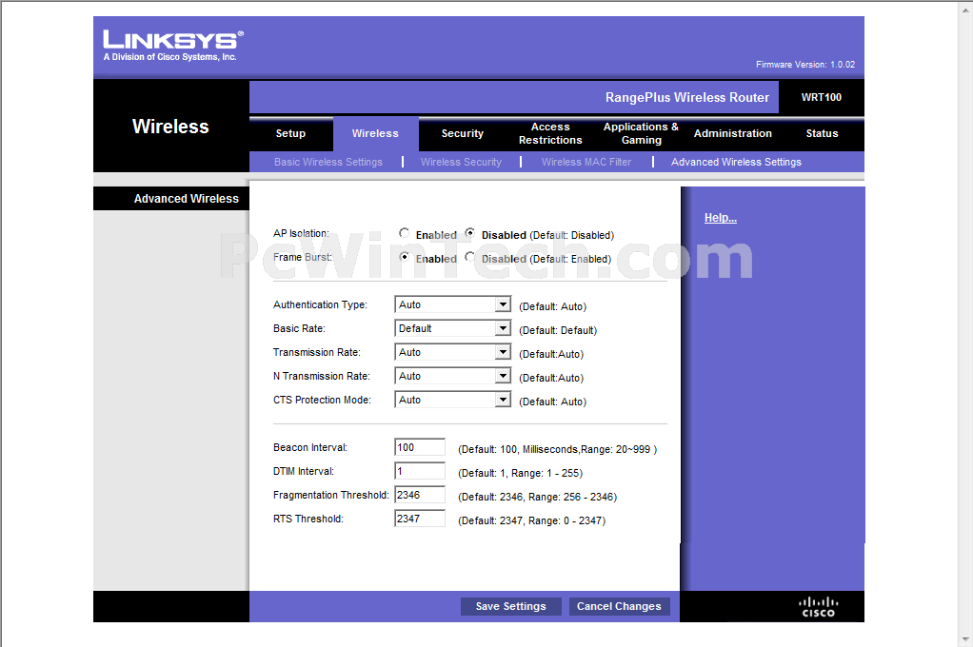
Task: Click the 'Firmware Version: 1.0.02' text
Action: pos(804,65)
